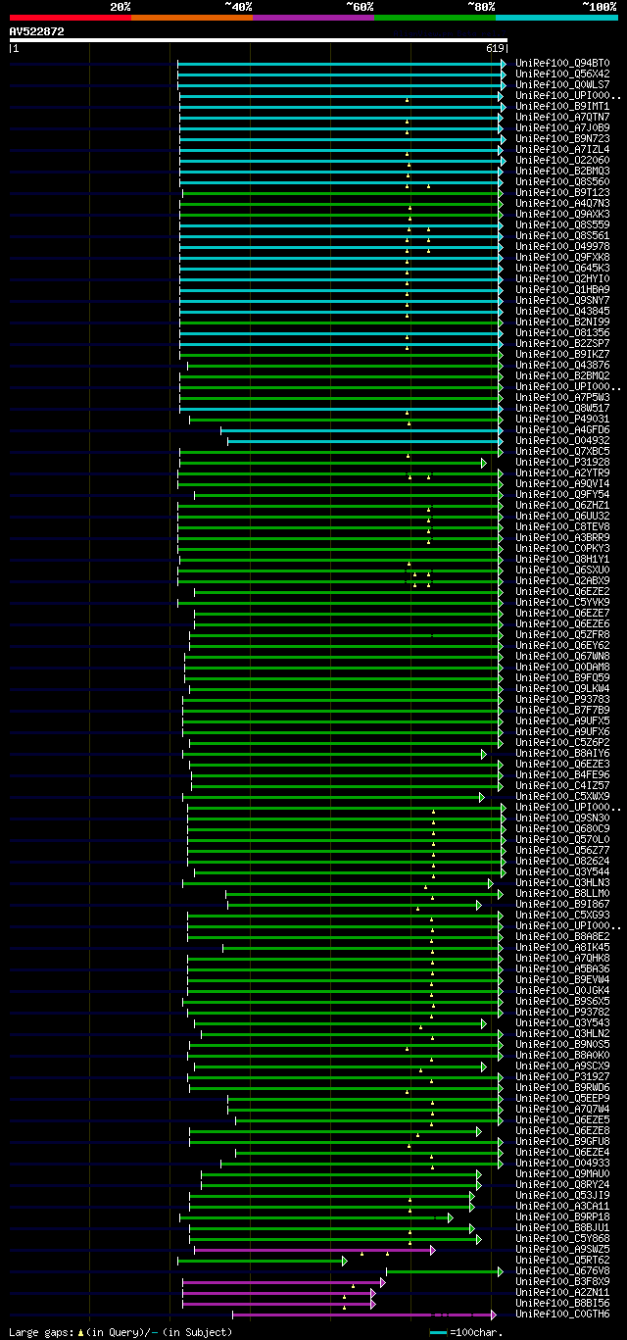
Task: Open hit UniRef100_B9IMT1
Action: 562,107
